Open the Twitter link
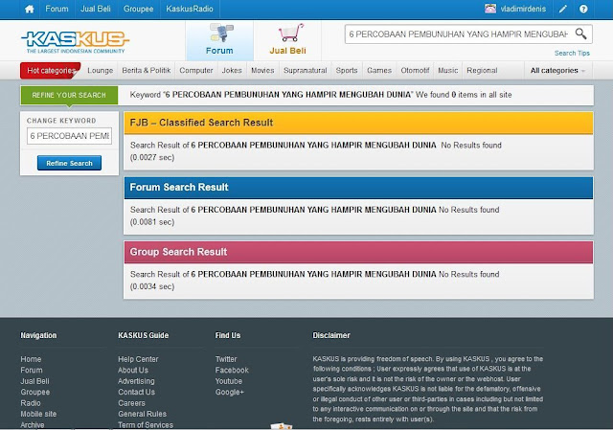This screenshot has height=430, width=613. pyautogui.click(x=226, y=359)
